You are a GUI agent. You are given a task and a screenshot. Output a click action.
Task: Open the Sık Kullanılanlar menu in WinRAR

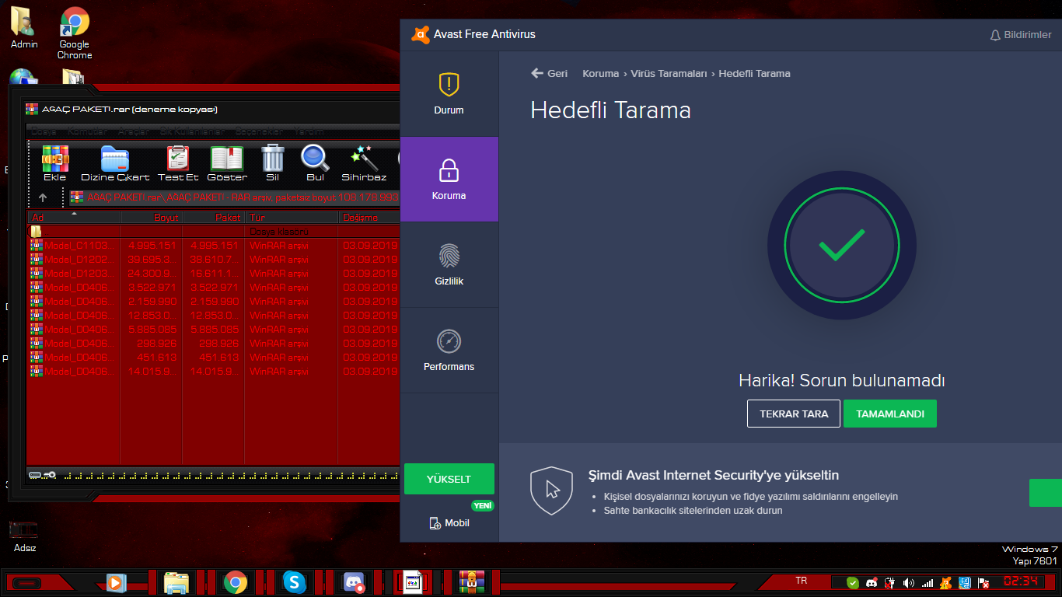click(192, 131)
